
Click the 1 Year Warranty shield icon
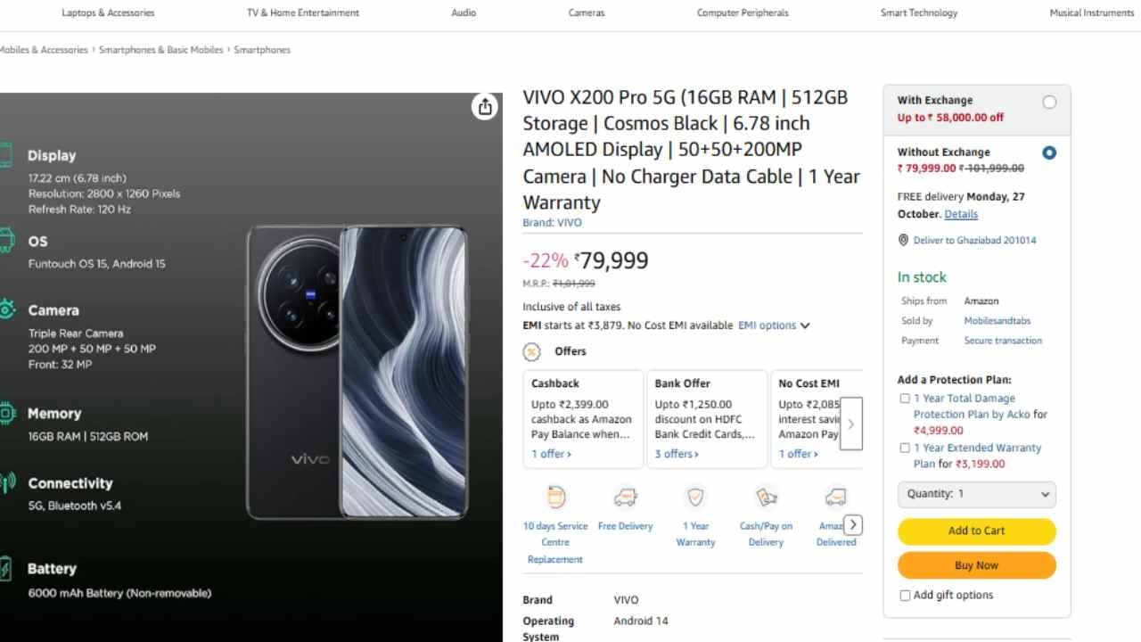tap(695, 498)
